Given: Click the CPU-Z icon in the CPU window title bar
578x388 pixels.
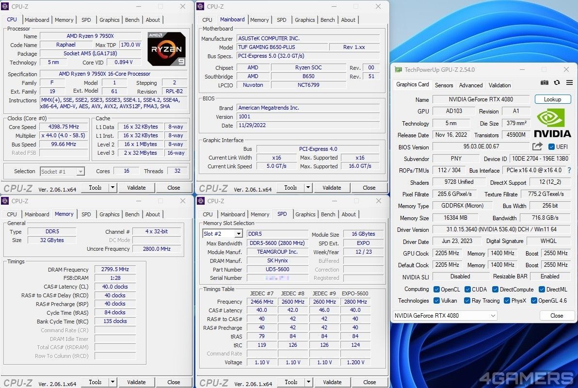Looking at the screenshot, I should [x=5, y=6].
